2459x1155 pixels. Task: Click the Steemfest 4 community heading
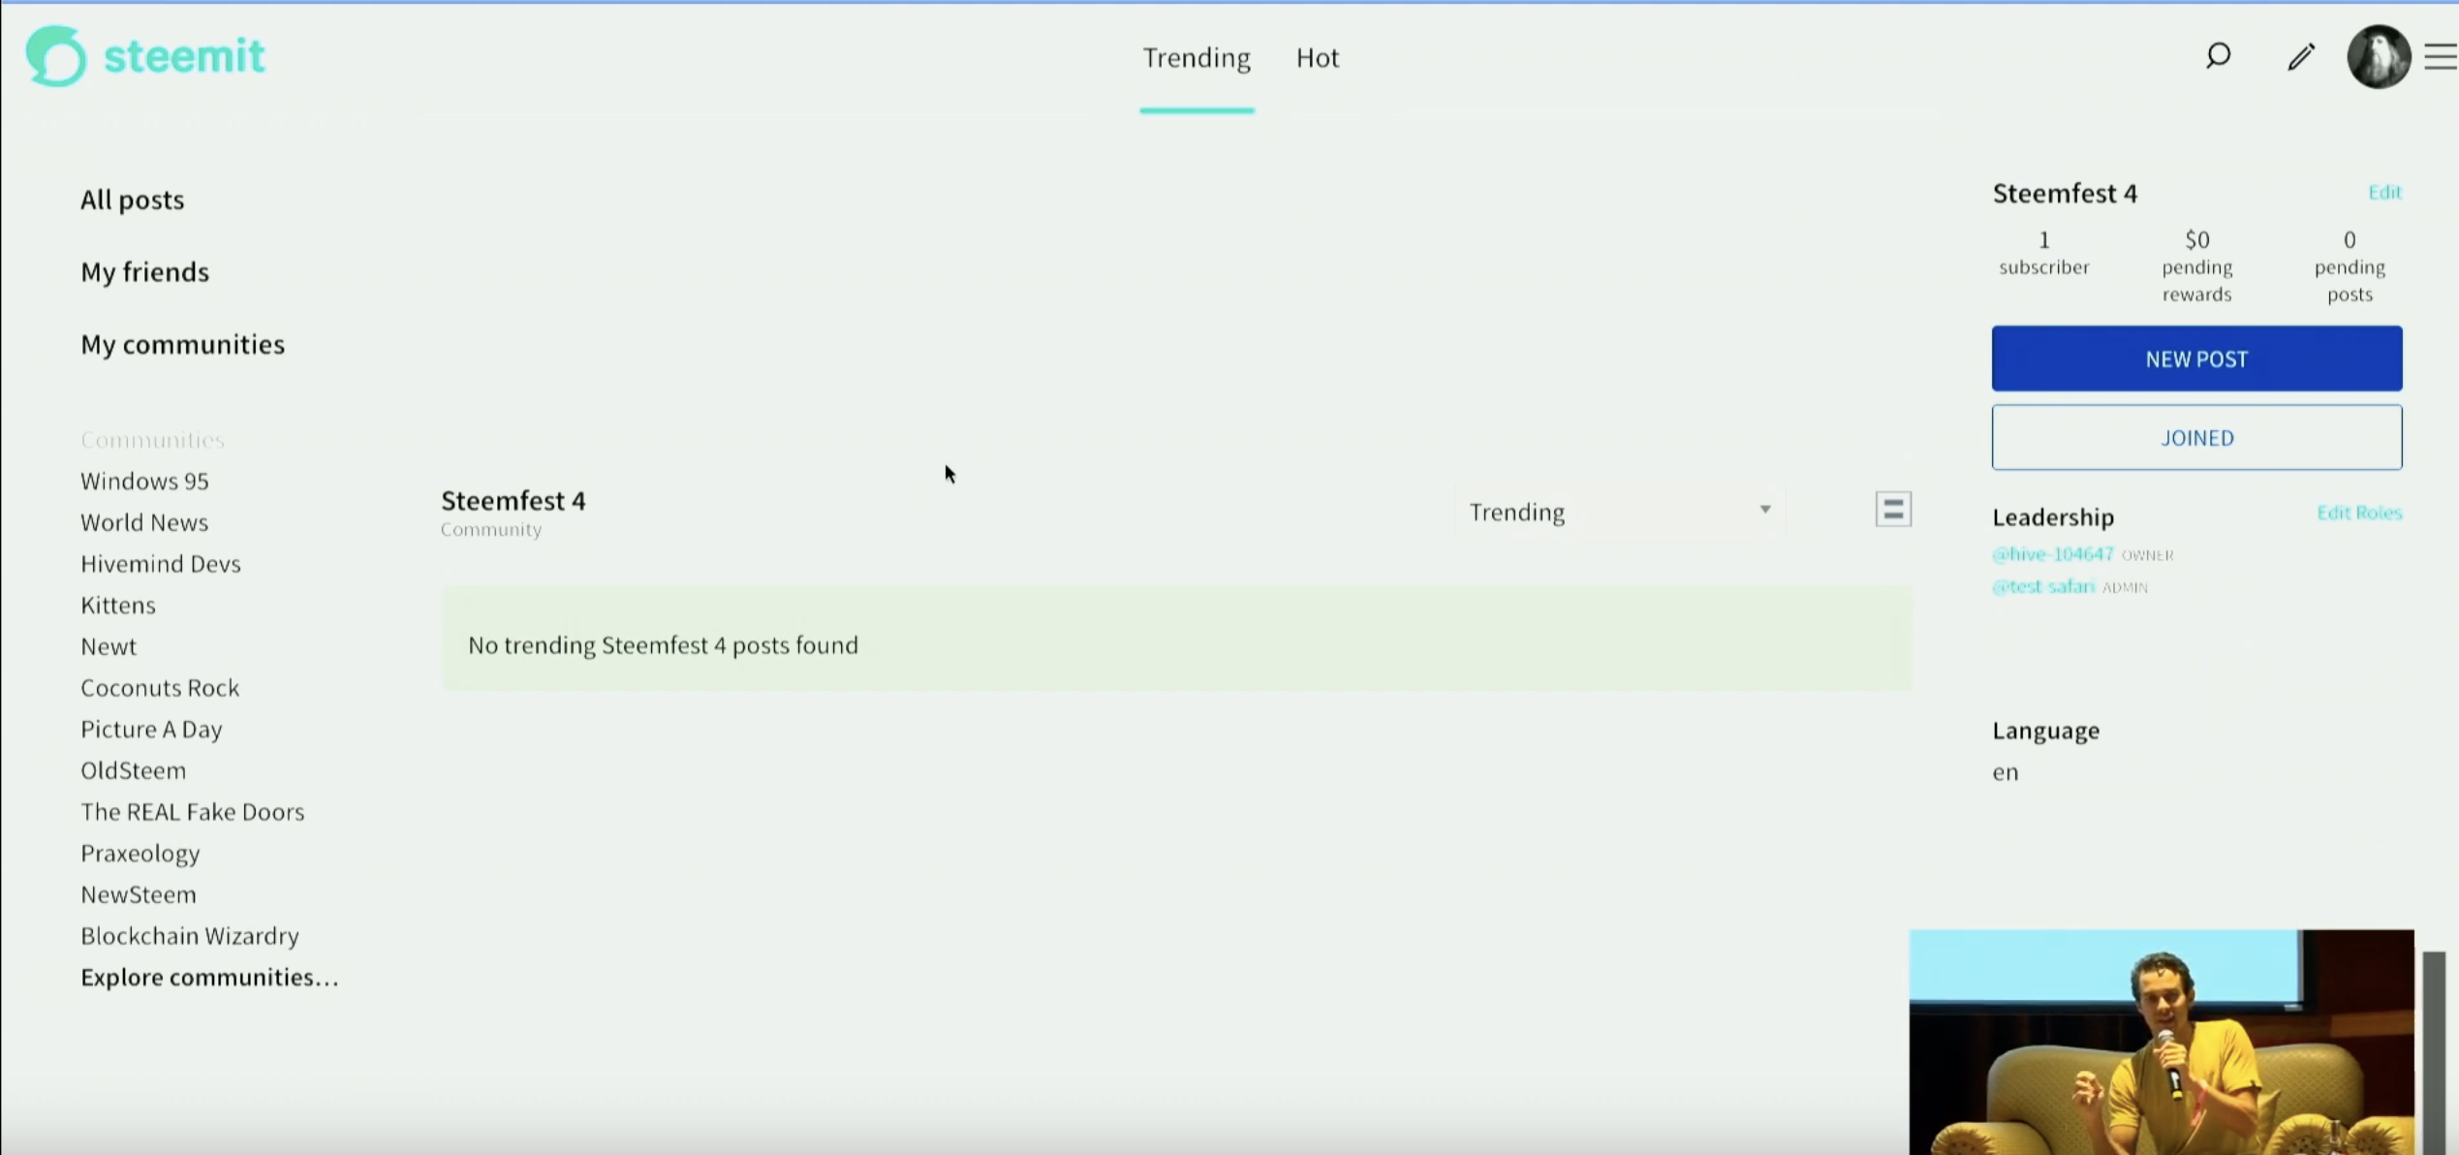click(x=514, y=501)
